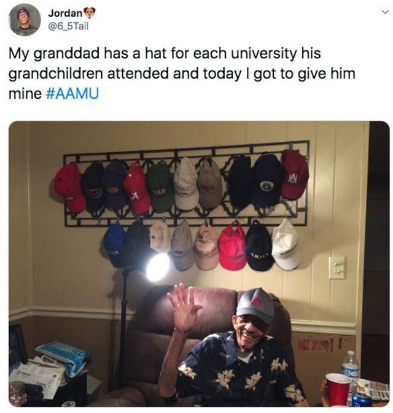Image resolution: width=393 pixels, height=413 pixels.
Task: Select the Jordan display name
Action: tap(65, 13)
